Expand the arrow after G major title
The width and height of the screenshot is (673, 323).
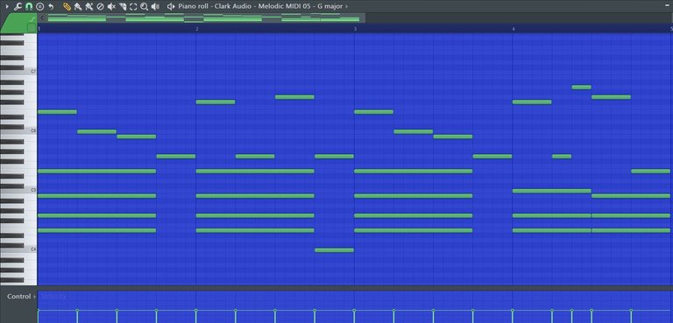pyautogui.click(x=347, y=6)
